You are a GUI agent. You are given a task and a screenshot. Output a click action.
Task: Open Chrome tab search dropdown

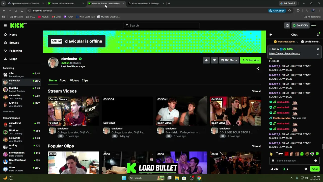[4, 3]
